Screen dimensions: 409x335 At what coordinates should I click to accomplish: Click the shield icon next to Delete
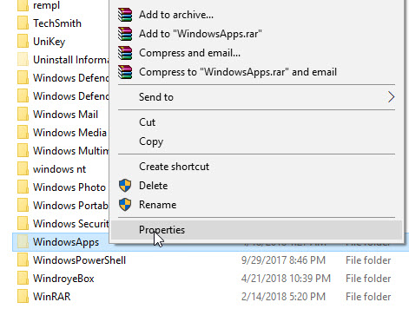[x=125, y=186]
